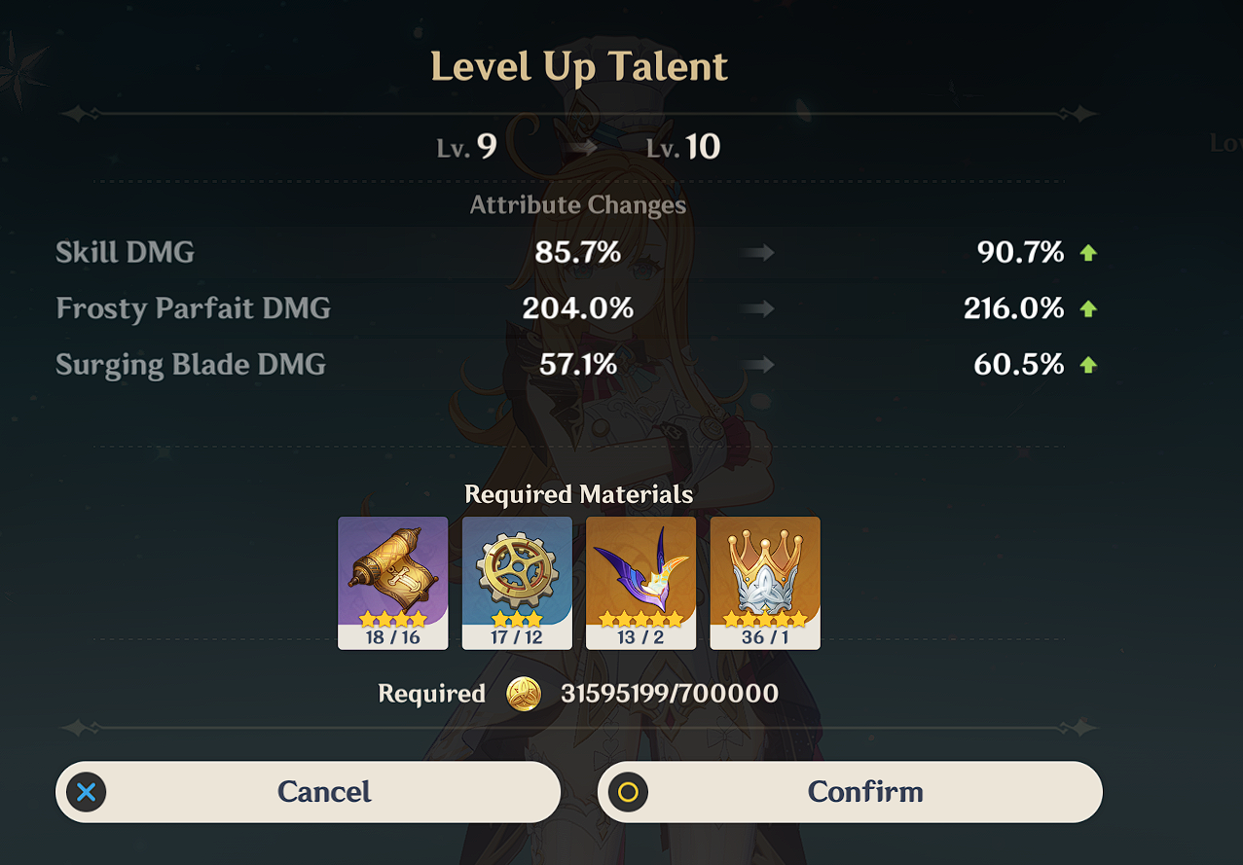Image resolution: width=1243 pixels, height=865 pixels.
Task: Click green arrow beside Surging Blade 60.5%
Action: [x=1088, y=365]
